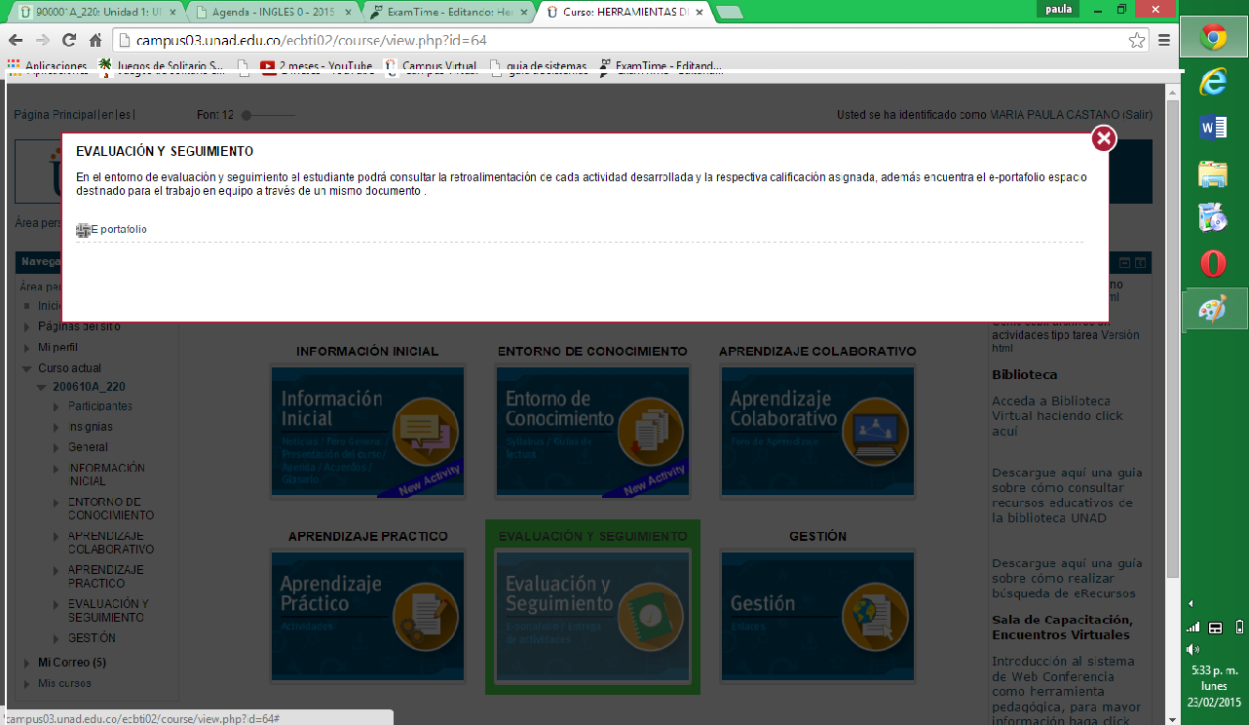
Task: Open File Explorer from the taskbar
Action: pos(1213,173)
